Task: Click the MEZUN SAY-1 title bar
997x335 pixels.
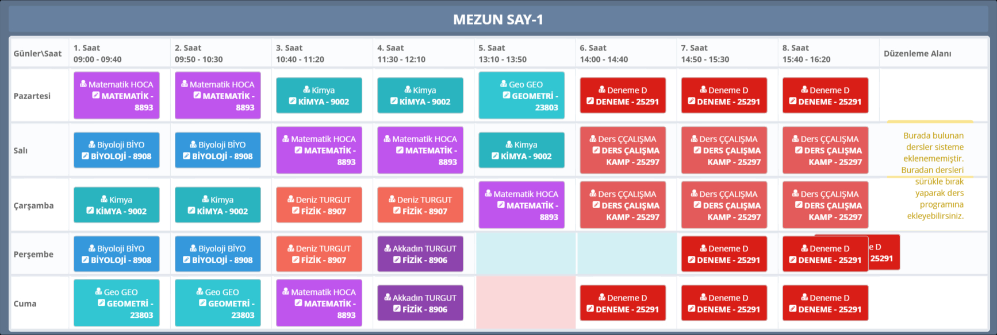Action: click(x=498, y=20)
